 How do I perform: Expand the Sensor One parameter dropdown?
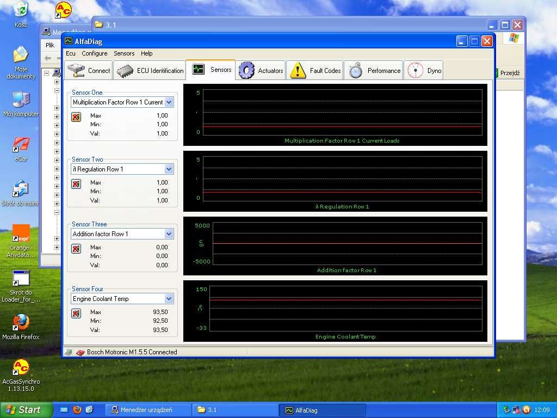click(x=169, y=102)
